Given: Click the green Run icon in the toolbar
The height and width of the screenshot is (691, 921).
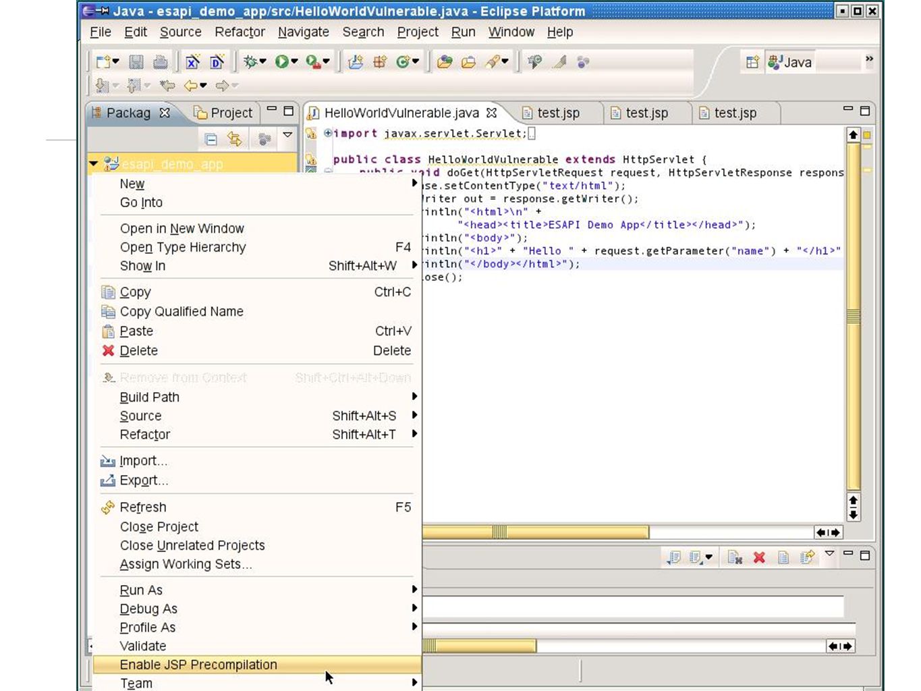Looking at the screenshot, I should click(281, 62).
